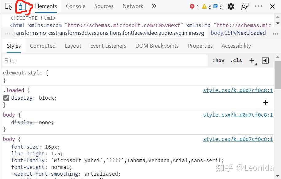281x179 pixels.
Task: Toggle the computed styles sidebar pane
Action: coord(265,61)
